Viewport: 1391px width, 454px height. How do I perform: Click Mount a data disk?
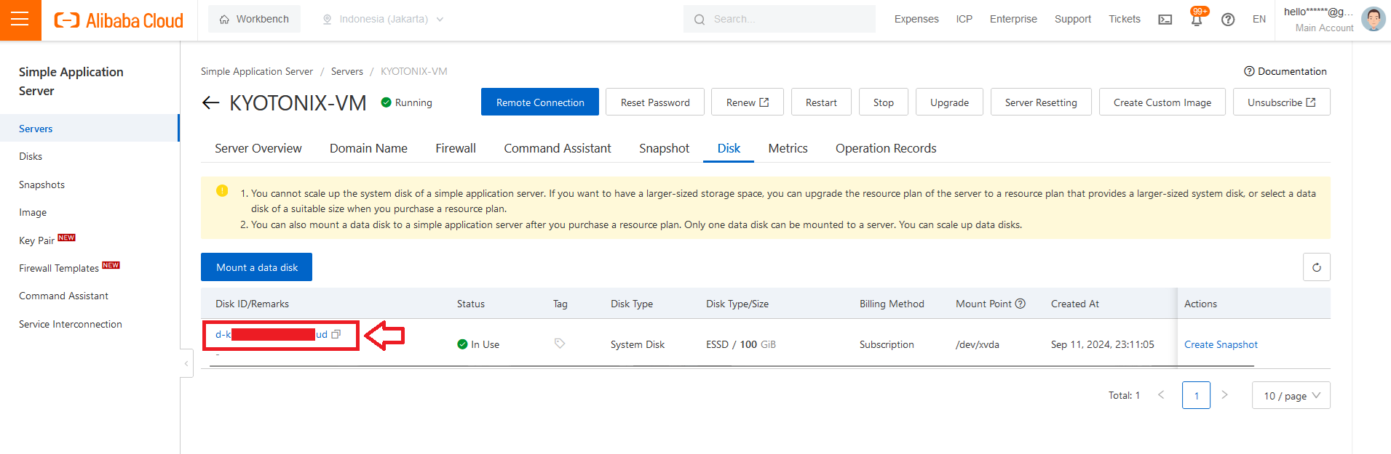point(257,267)
